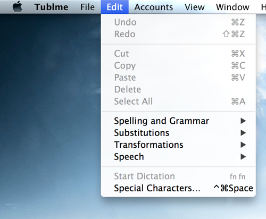Click the Paste menu item
Screen dimensions: 266x219
coord(178,78)
